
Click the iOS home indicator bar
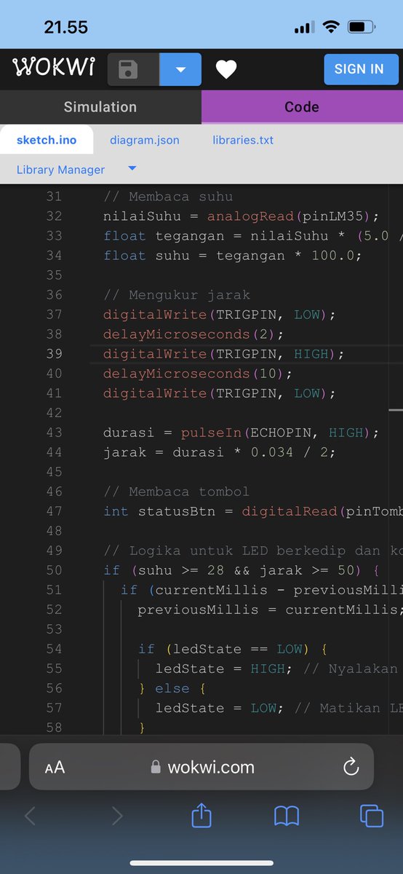[201, 863]
